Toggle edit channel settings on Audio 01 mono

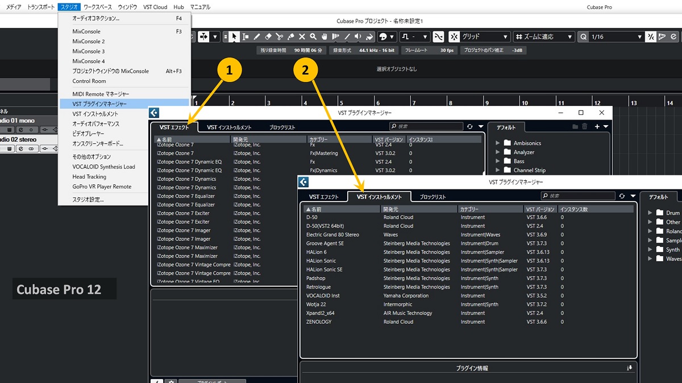pos(20,130)
